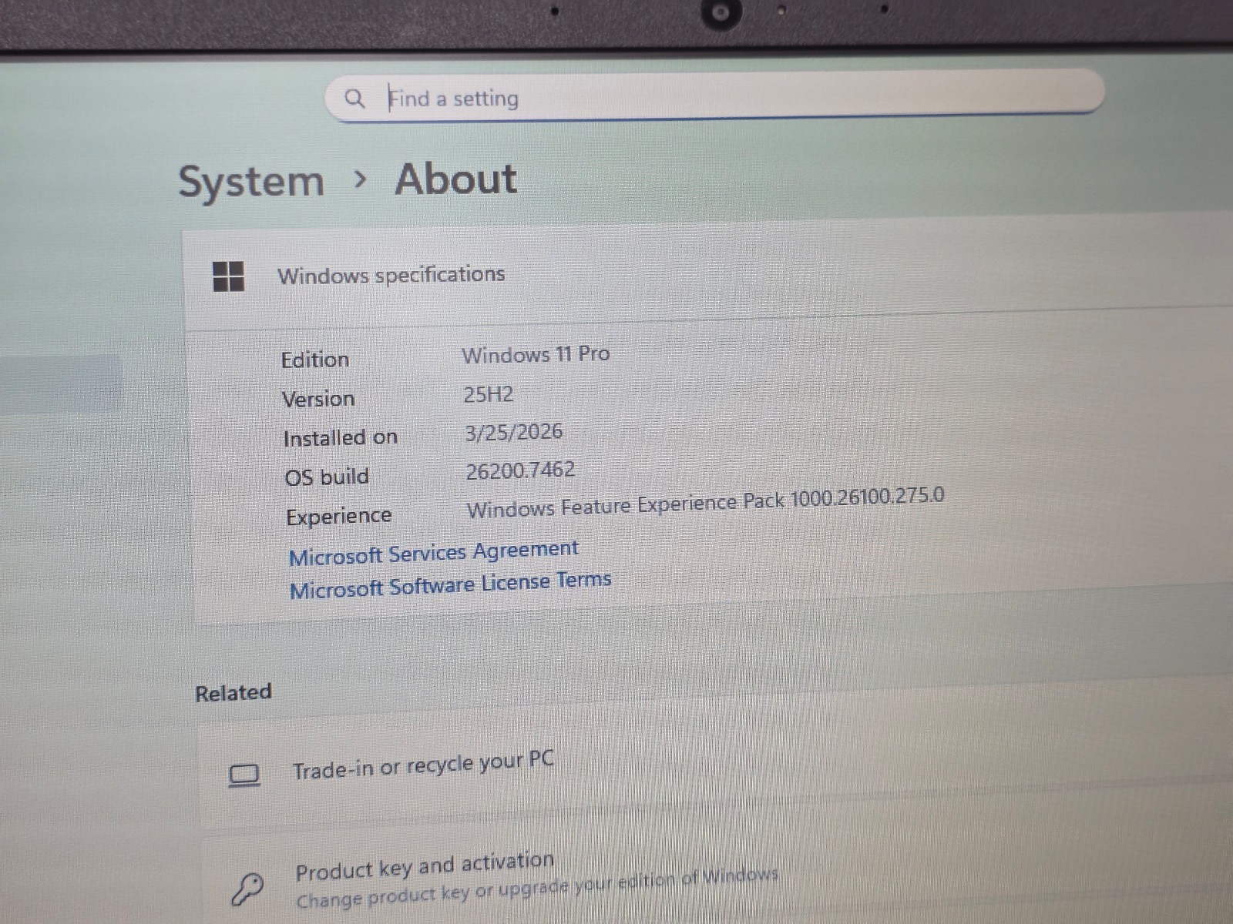1233x924 pixels.
Task: Click the laptop icon beside Trade-in
Action: (x=244, y=775)
